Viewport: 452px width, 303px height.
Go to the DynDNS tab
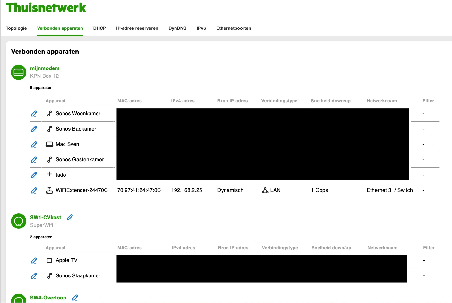[x=177, y=28]
